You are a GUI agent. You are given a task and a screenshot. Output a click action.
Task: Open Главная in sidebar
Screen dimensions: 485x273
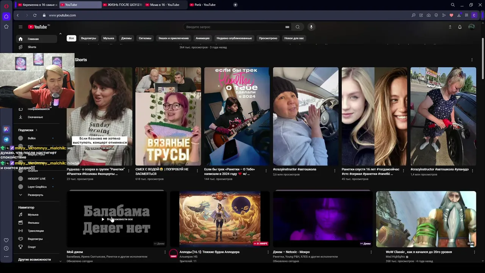tap(37, 39)
